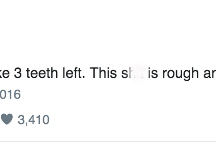Click the word 'left.' in the tweet

[74, 73]
